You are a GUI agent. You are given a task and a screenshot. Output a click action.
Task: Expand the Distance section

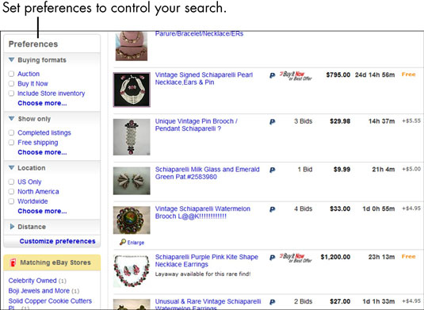click(12, 227)
